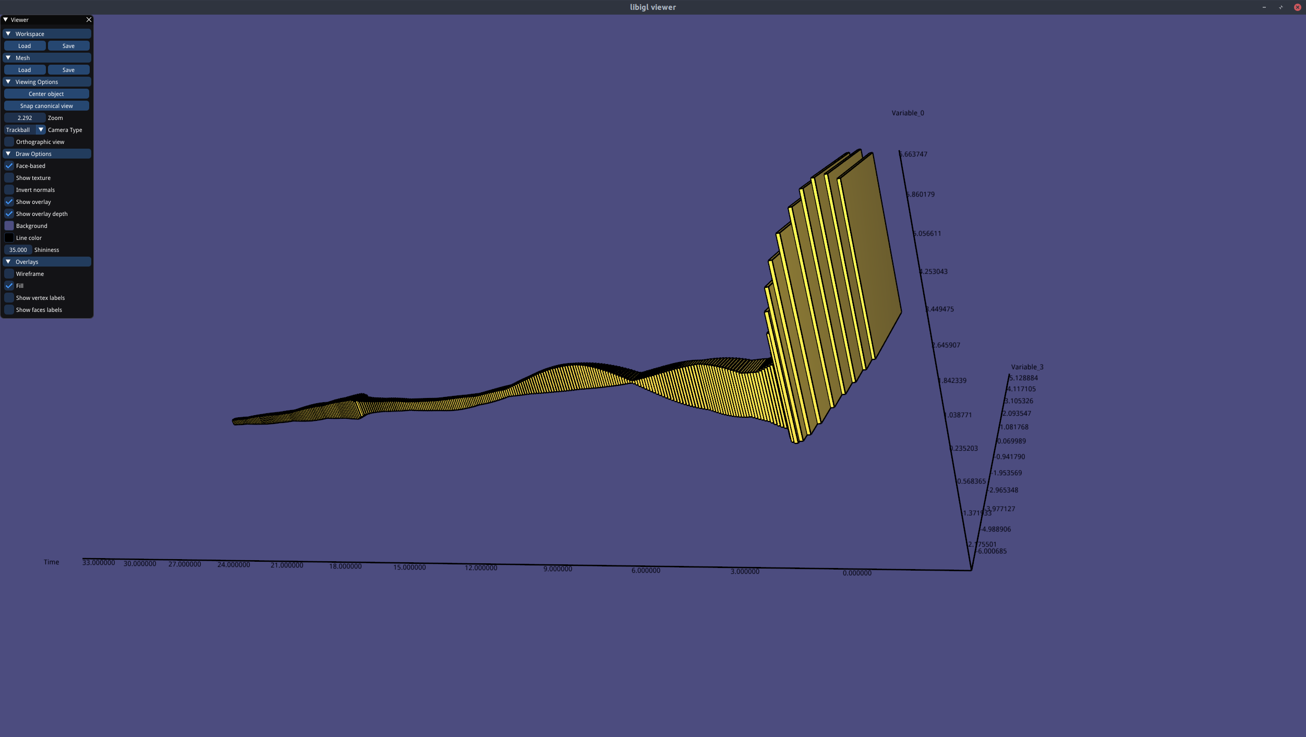Enable the Invert normals checkbox
This screenshot has width=1306, height=737.
(9, 190)
